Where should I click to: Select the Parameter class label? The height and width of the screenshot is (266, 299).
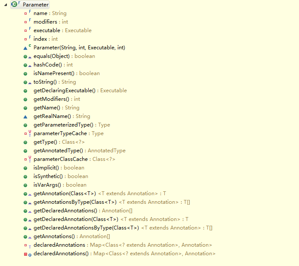coord(35,5)
